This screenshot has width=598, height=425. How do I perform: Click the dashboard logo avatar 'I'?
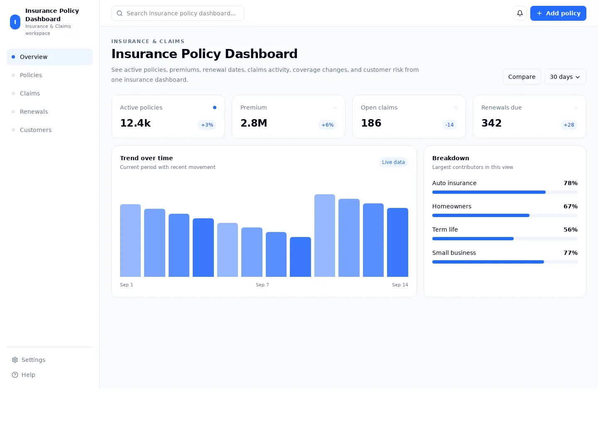[15, 22]
